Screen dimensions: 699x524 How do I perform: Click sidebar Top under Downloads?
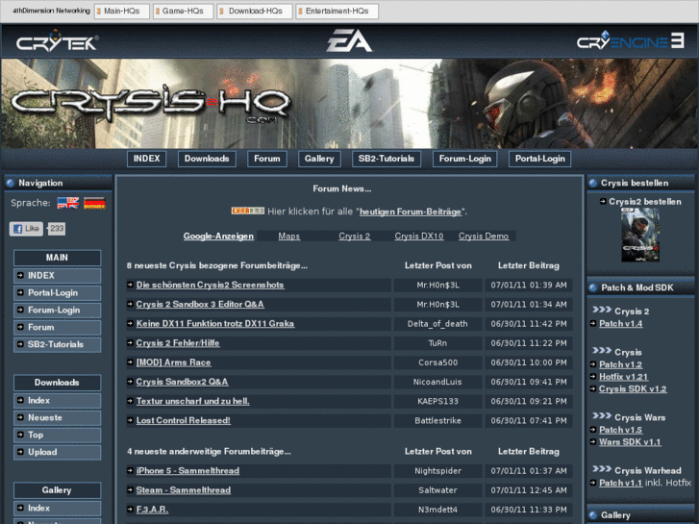point(57,435)
